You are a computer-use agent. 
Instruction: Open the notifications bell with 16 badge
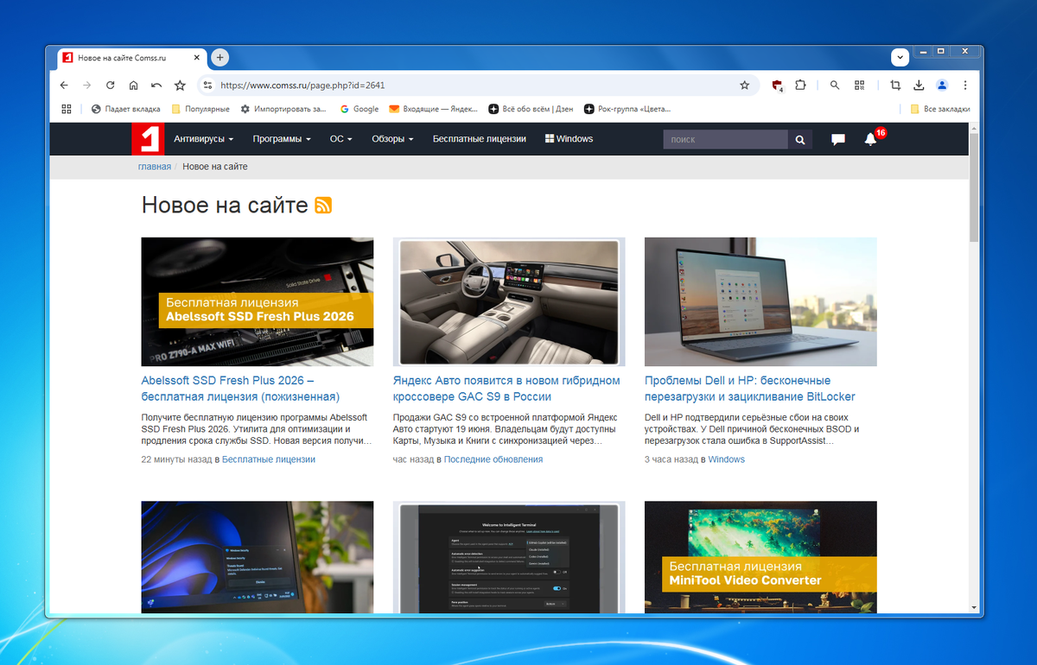click(871, 139)
